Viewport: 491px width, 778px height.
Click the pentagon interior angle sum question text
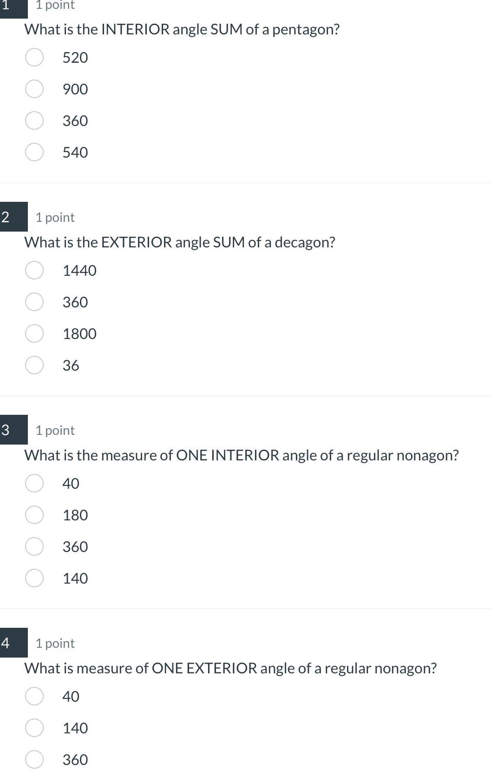(182, 29)
